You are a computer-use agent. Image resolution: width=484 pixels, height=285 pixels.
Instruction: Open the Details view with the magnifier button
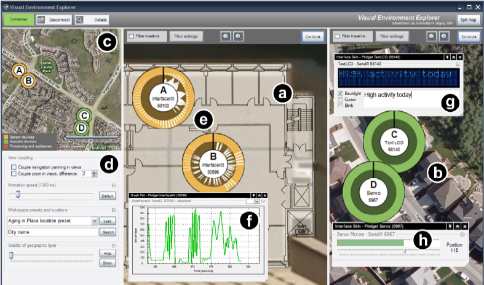92,20
